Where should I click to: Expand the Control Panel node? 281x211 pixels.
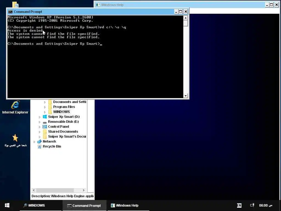[40, 127]
